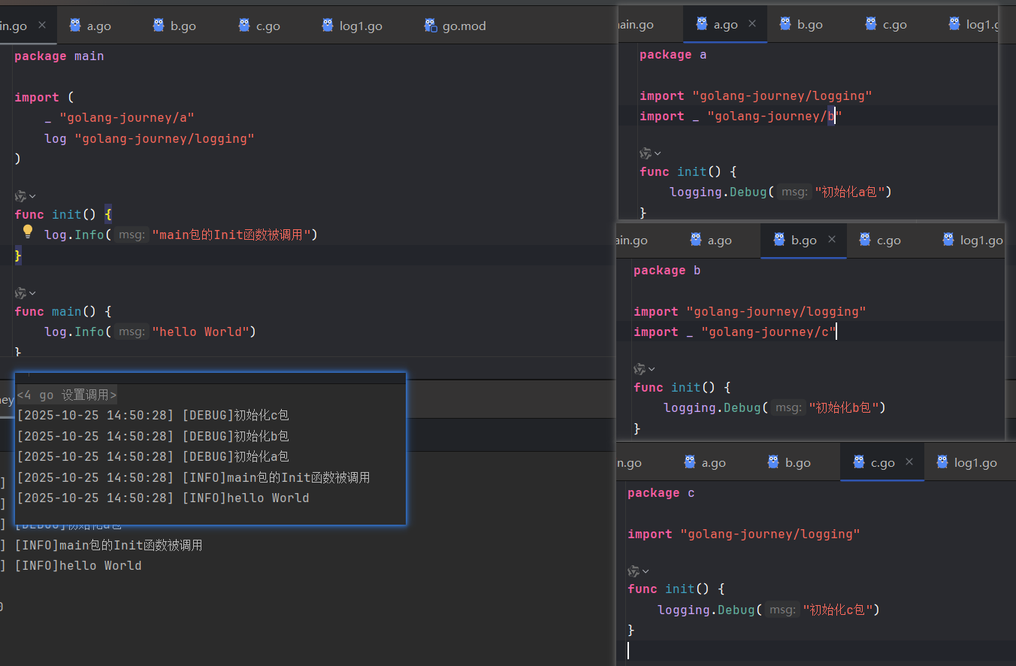Click the msg: hint before "hello World"
Screen dimensions: 1016x666
[132, 331]
